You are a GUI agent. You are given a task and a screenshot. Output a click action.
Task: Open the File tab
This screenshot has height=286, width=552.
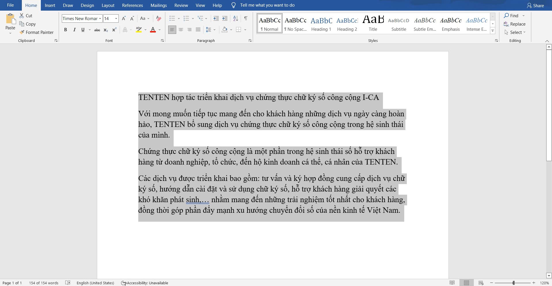[x=10, y=5]
